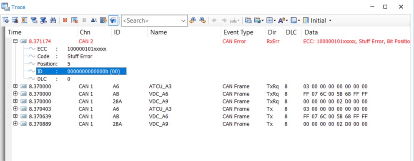Click the columns configuration icon
This screenshot has width=414, height=161.
tap(306, 20)
